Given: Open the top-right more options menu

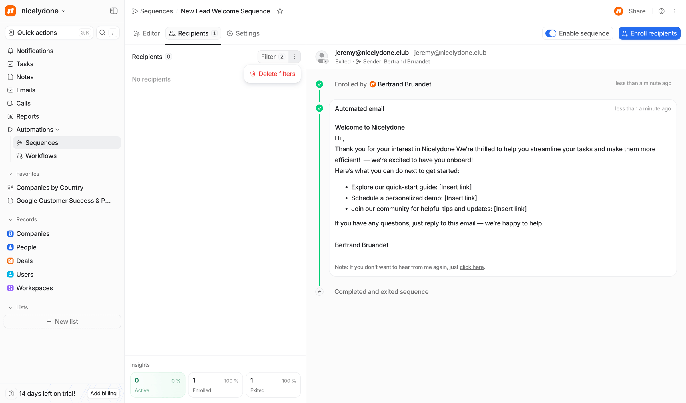Looking at the screenshot, I should tap(674, 11).
